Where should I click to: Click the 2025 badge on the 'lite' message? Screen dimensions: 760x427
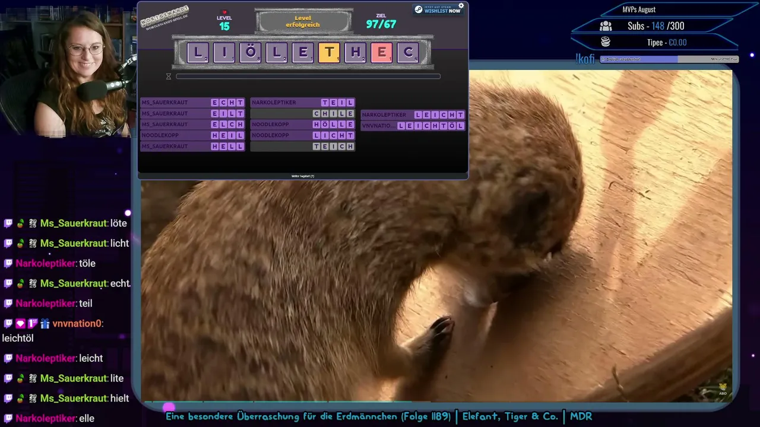(x=33, y=378)
